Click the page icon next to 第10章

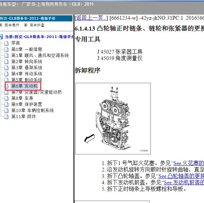[x=6, y=111]
